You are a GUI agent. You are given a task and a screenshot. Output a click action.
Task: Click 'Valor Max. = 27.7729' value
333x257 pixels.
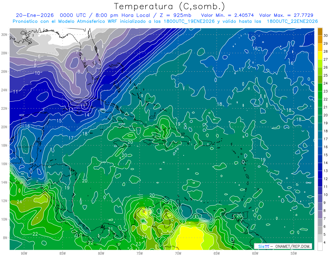tap(286, 16)
